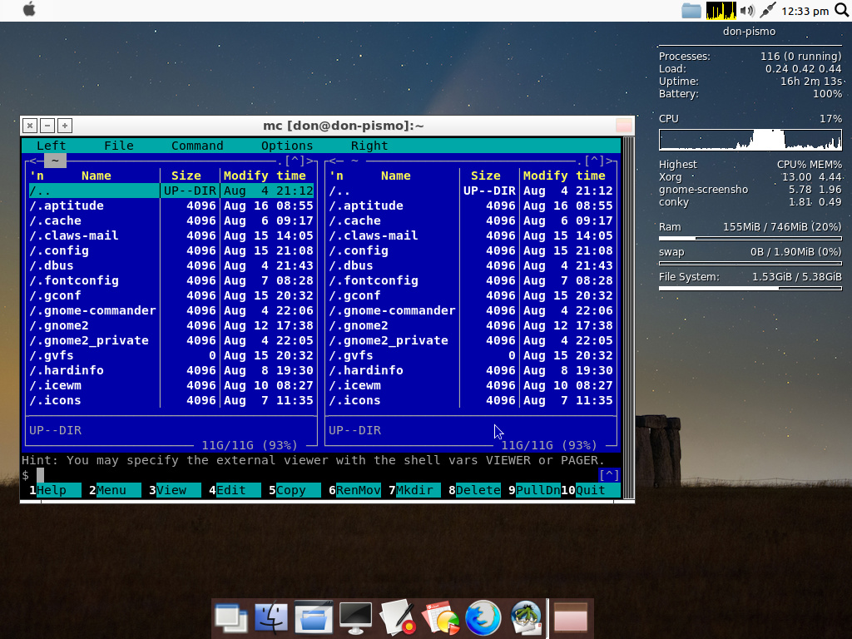Select /.gvfs in the right panel
852x639 pixels.
point(471,355)
